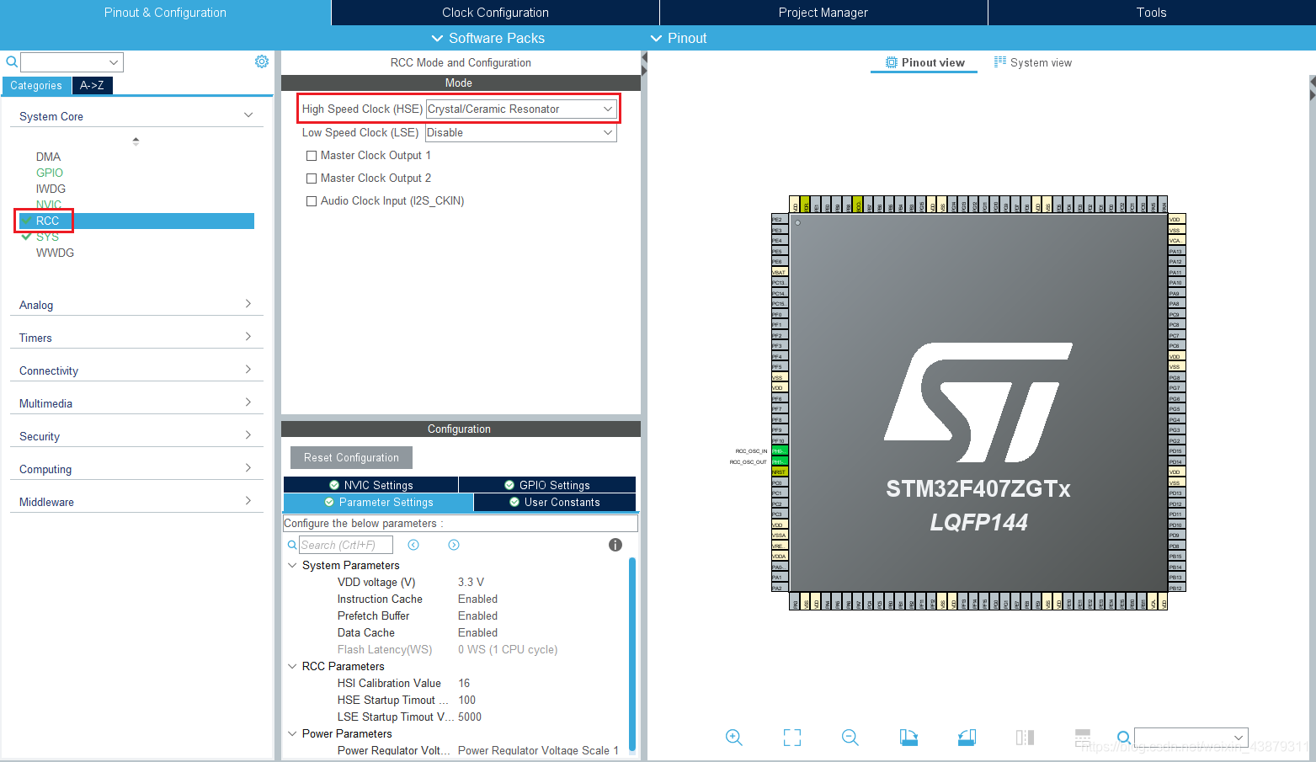Image resolution: width=1316 pixels, height=762 pixels.
Task: Click the parameter search input field
Action: coord(346,545)
